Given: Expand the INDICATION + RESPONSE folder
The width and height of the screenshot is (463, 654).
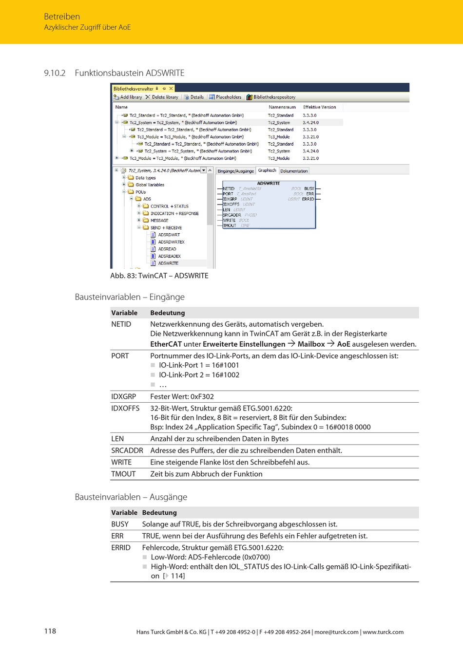Looking at the screenshot, I should 139,213.
